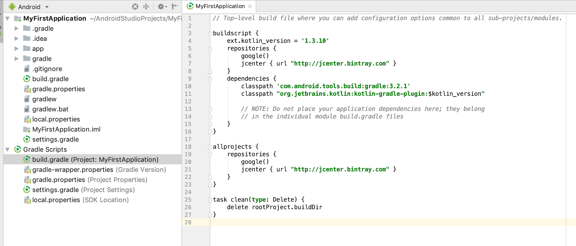Click the gradlew.bat file icon
Screen dimensions: 576x246
[x=26, y=109]
